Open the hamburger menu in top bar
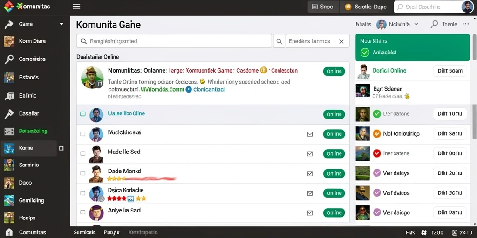This screenshot has width=477, height=238. (x=76, y=7)
